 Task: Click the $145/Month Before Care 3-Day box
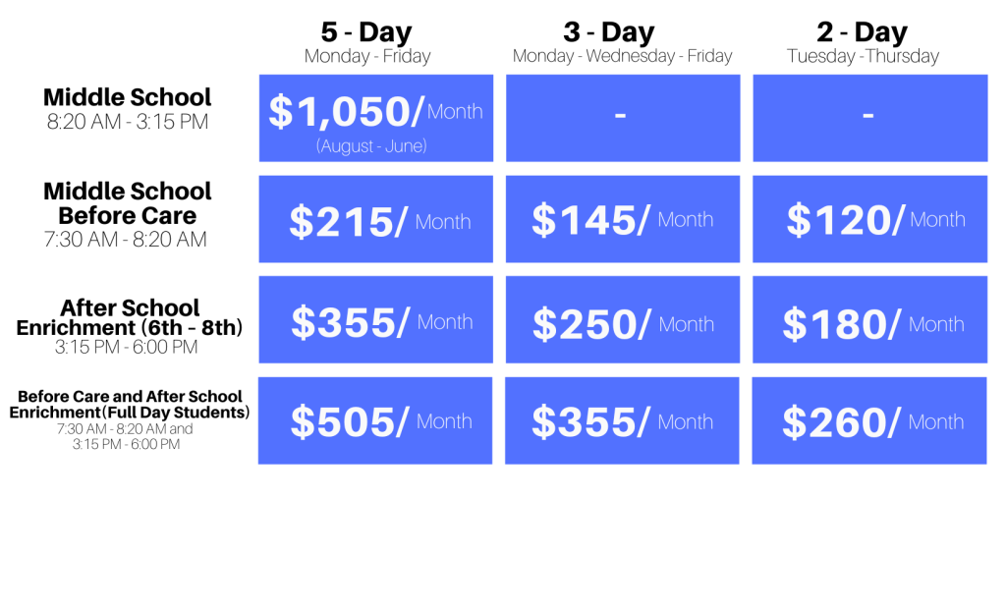623,219
